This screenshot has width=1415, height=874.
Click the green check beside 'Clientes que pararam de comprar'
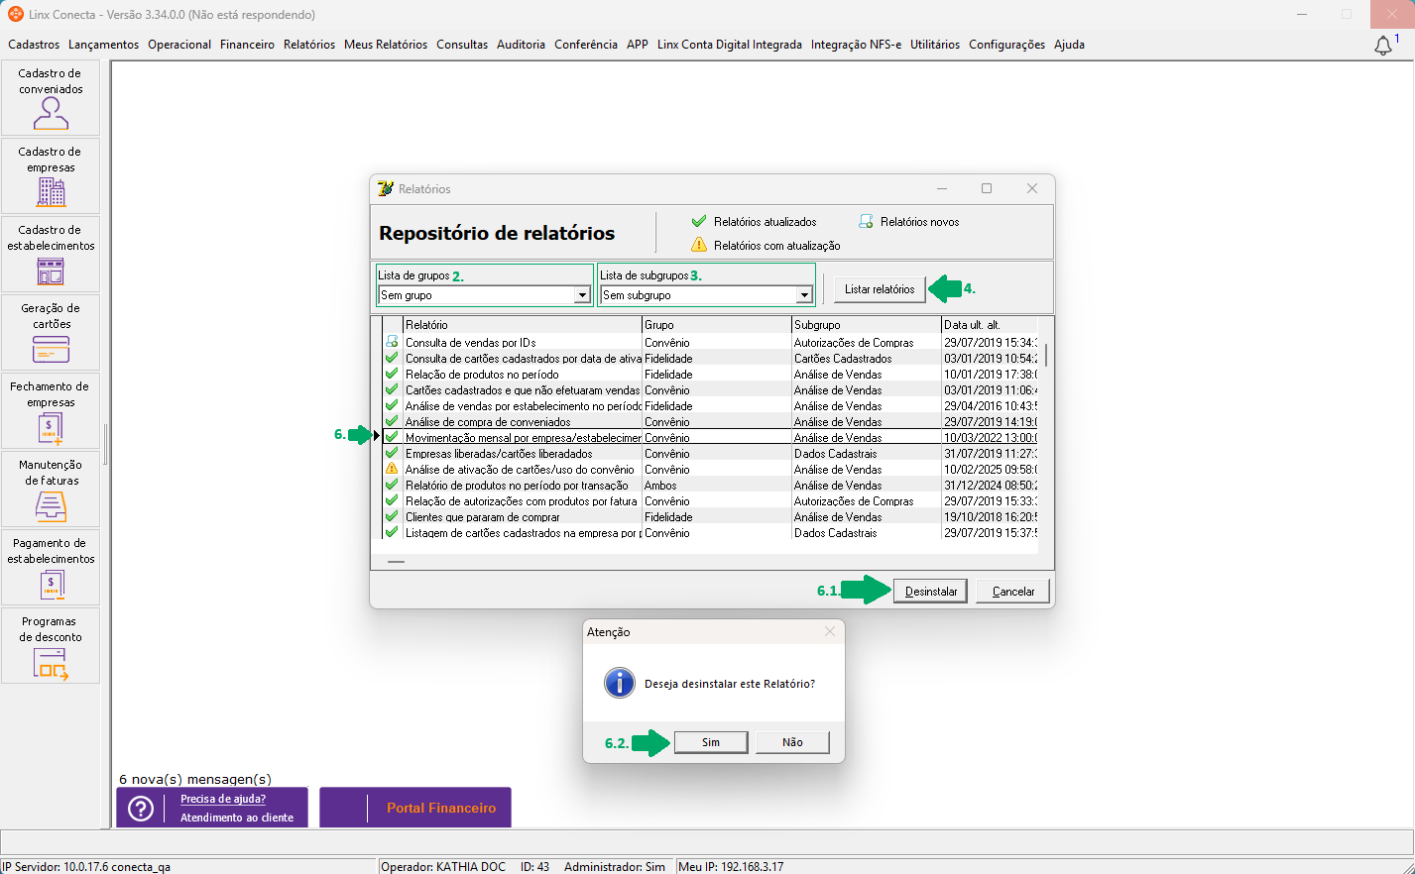pyautogui.click(x=392, y=516)
